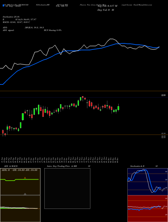The width and height of the screenshot is (168, 222).
Task: Click the 'BUY Slowing @ 0%' signal text
Action: tap(53, 30)
